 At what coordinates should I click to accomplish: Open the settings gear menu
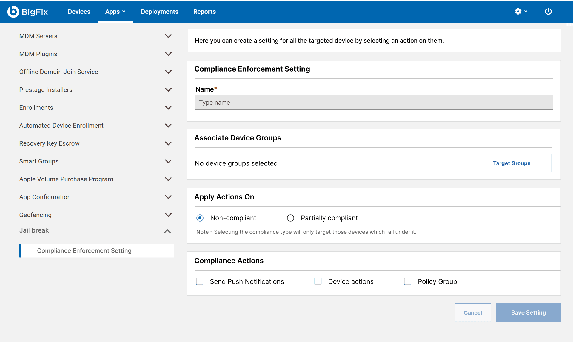pyautogui.click(x=521, y=11)
